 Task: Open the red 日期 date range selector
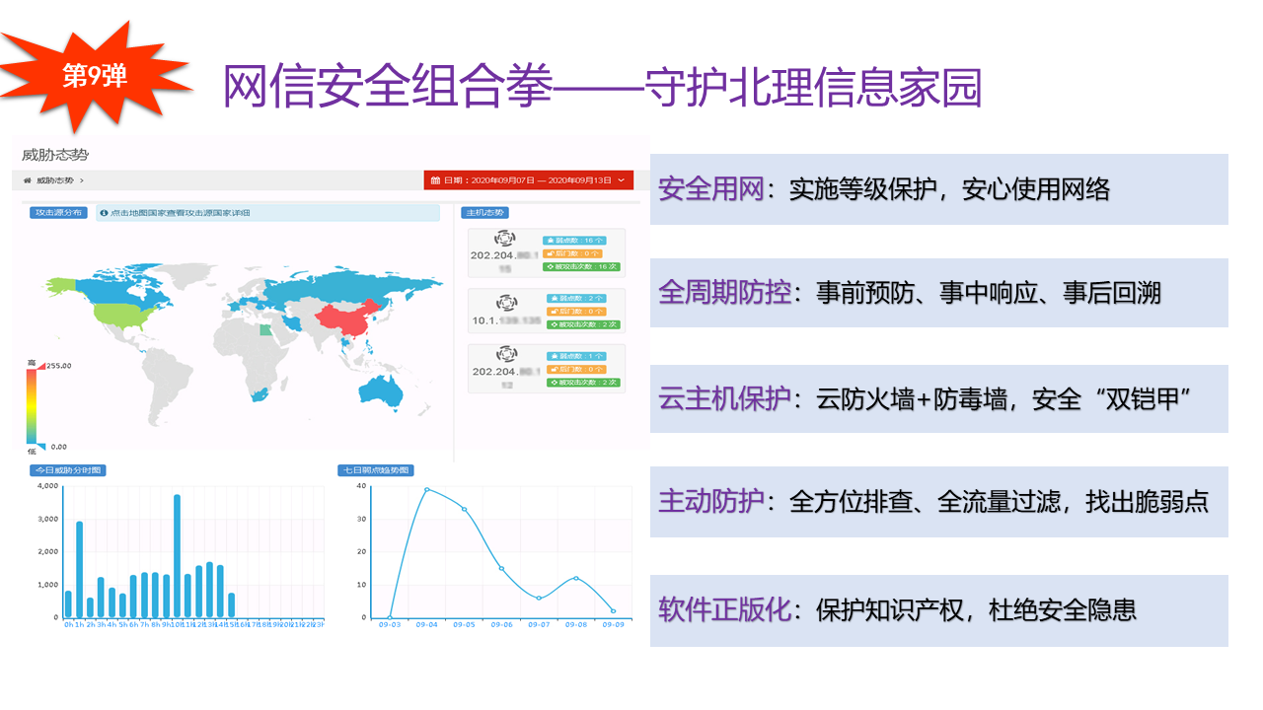point(528,180)
